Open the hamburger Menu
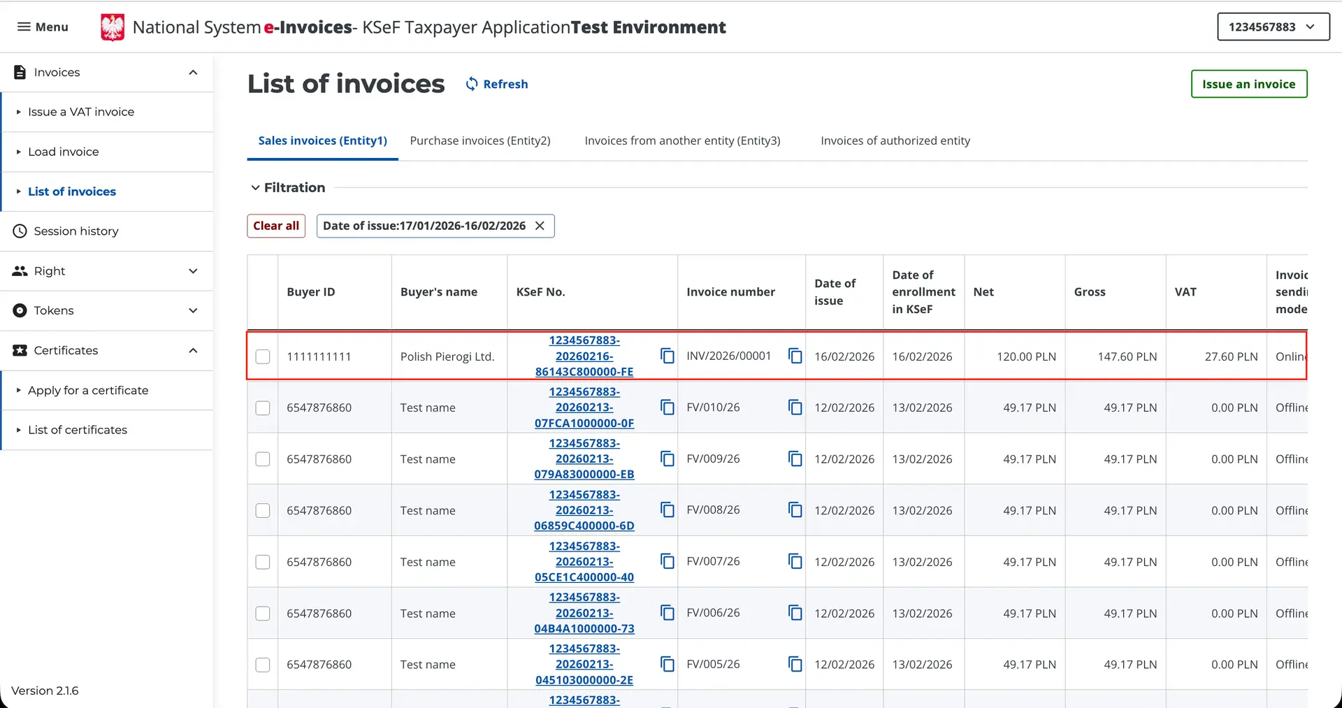The image size is (1342, 708). (x=43, y=27)
